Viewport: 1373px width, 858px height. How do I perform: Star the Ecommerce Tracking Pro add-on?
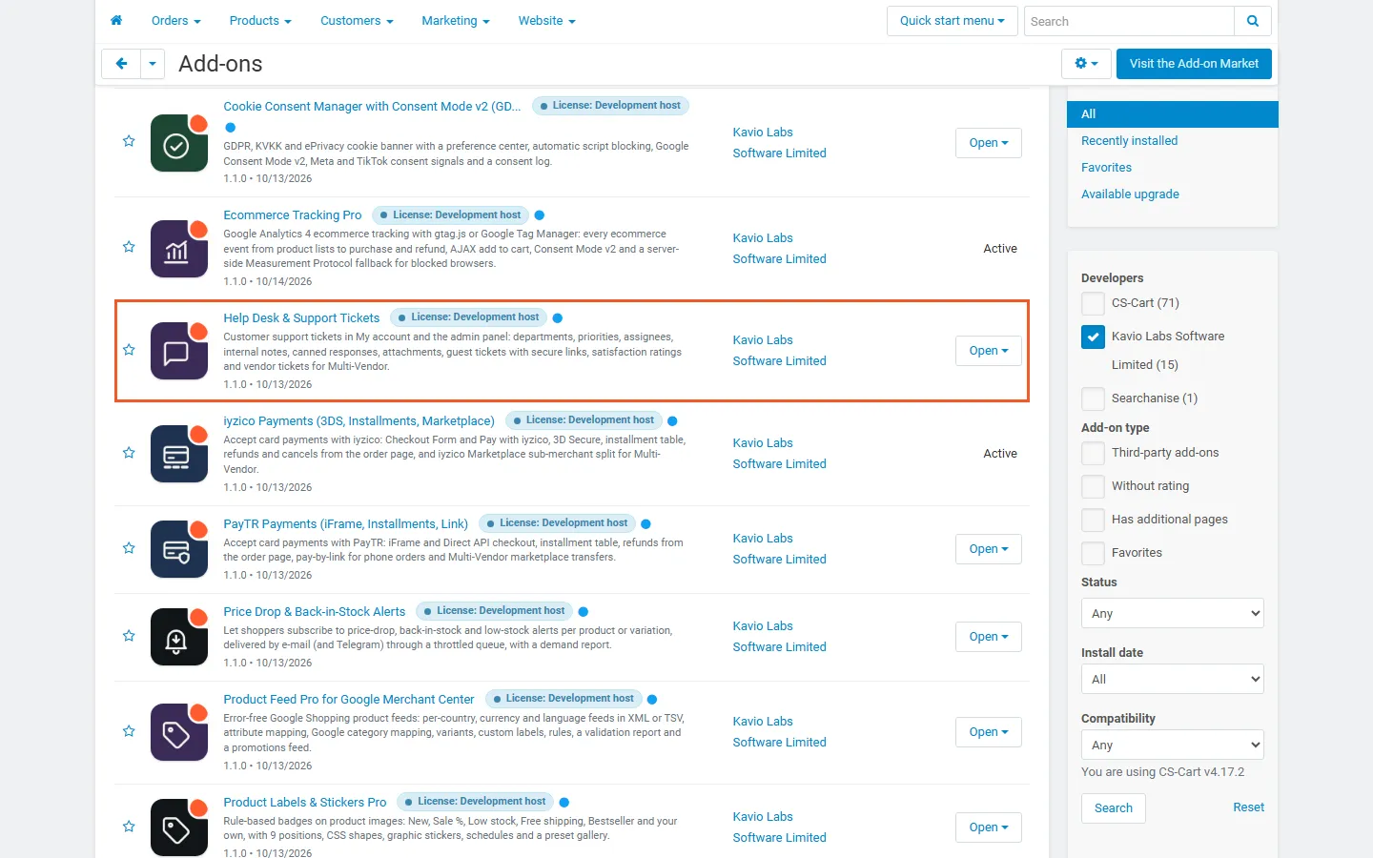[x=129, y=247]
